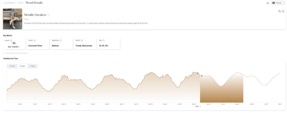Click the copy icon on the trend card

(279, 11)
